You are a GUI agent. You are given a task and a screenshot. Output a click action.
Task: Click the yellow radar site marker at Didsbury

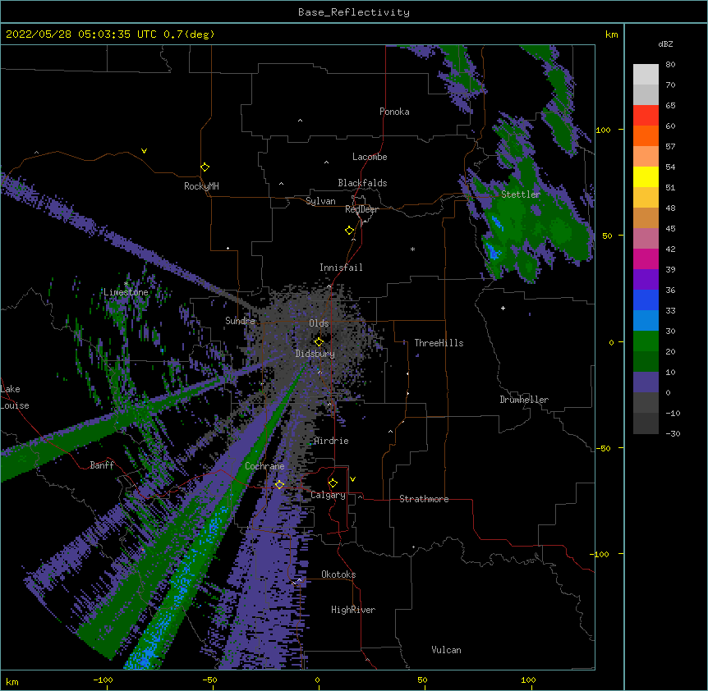(x=320, y=342)
